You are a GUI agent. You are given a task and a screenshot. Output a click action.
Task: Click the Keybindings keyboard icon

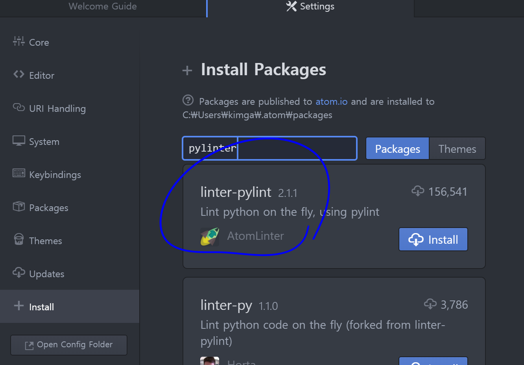tap(18, 173)
